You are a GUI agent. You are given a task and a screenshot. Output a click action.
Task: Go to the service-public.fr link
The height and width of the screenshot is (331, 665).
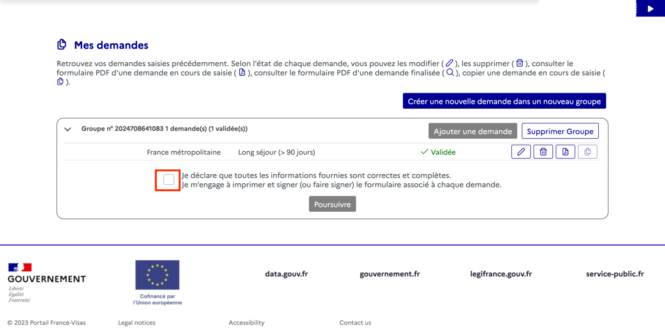tap(615, 274)
